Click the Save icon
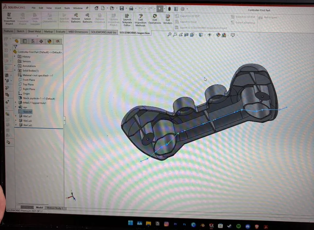 tap(122, 8)
